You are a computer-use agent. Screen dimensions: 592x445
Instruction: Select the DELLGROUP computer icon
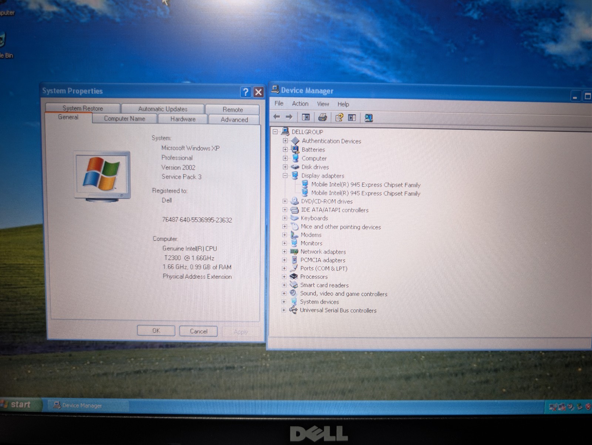(x=285, y=132)
